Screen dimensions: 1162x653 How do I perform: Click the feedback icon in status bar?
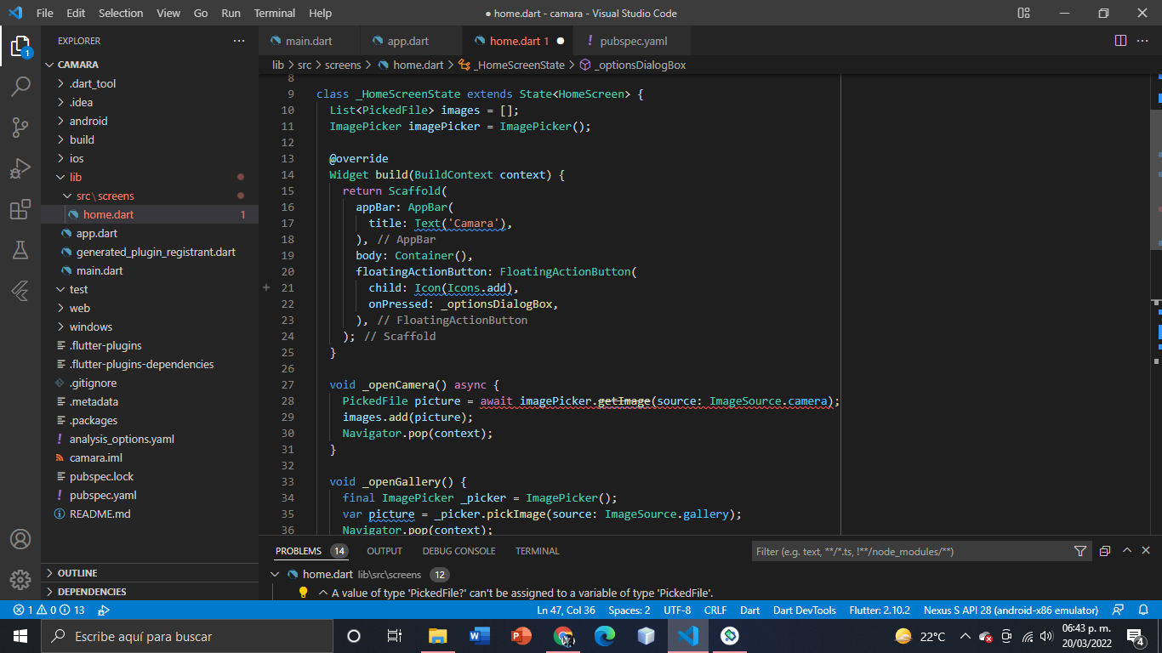coord(1119,610)
